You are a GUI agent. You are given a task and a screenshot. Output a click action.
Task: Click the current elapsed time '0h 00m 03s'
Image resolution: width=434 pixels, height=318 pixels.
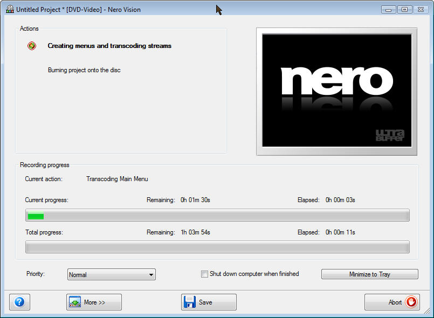340,200
